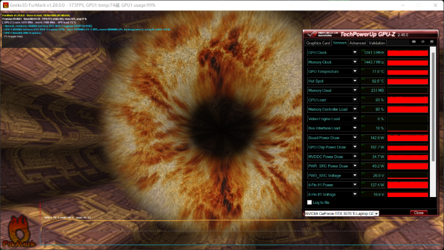Expand the Memory Clock sensor dropdown
Viewport: 444px width, 250px height.
coord(355,62)
